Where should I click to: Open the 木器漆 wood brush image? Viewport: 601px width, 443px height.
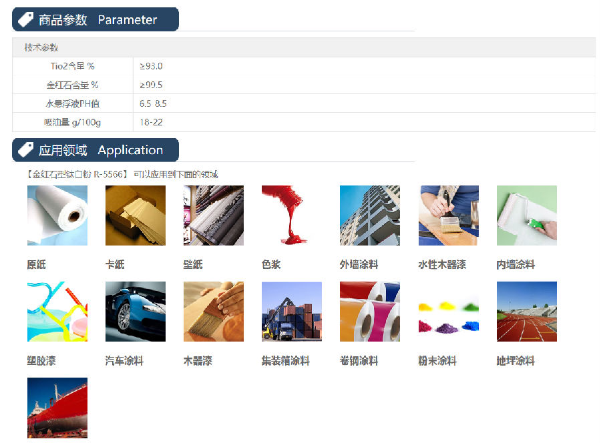[213, 312]
